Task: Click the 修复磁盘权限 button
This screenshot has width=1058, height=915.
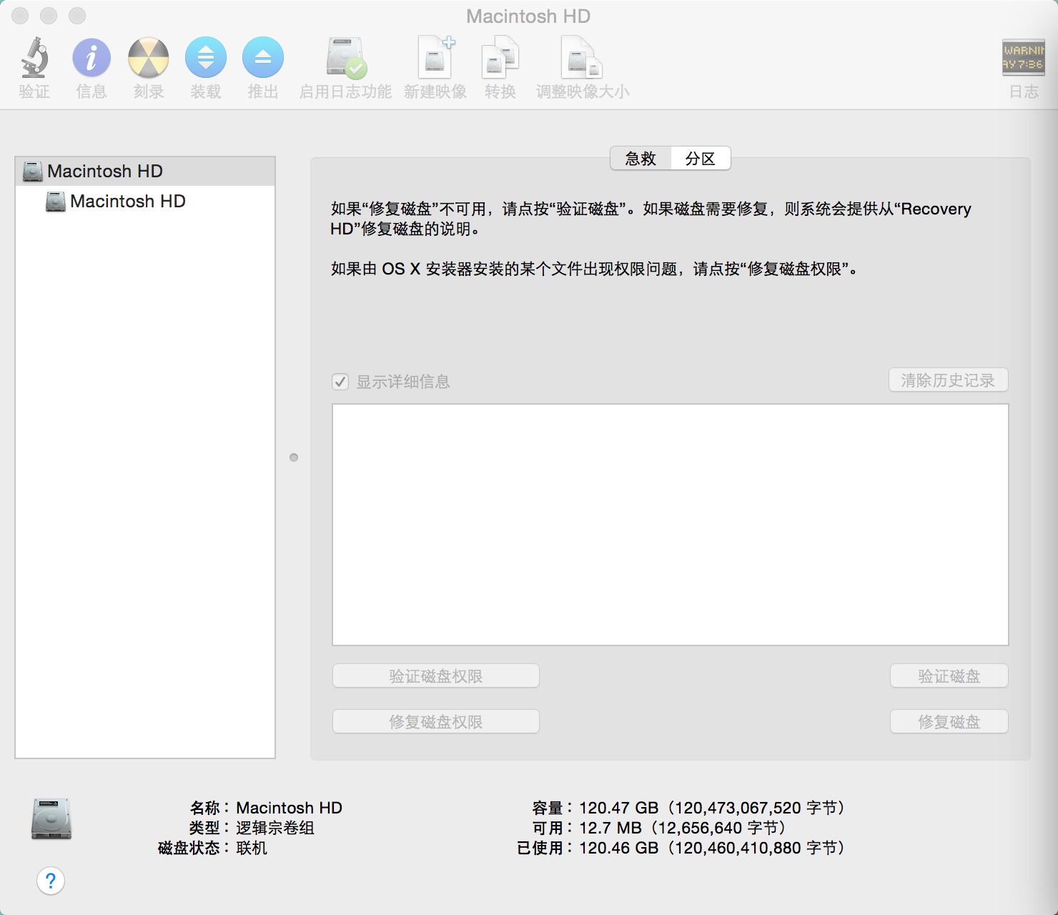Action: pyautogui.click(x=436, y=722)
